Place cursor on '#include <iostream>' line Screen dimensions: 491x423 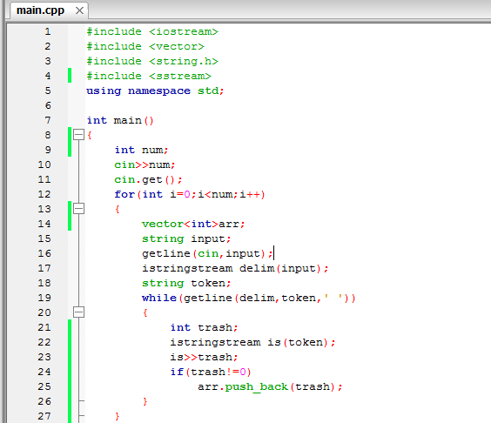[x=152, y=31]
